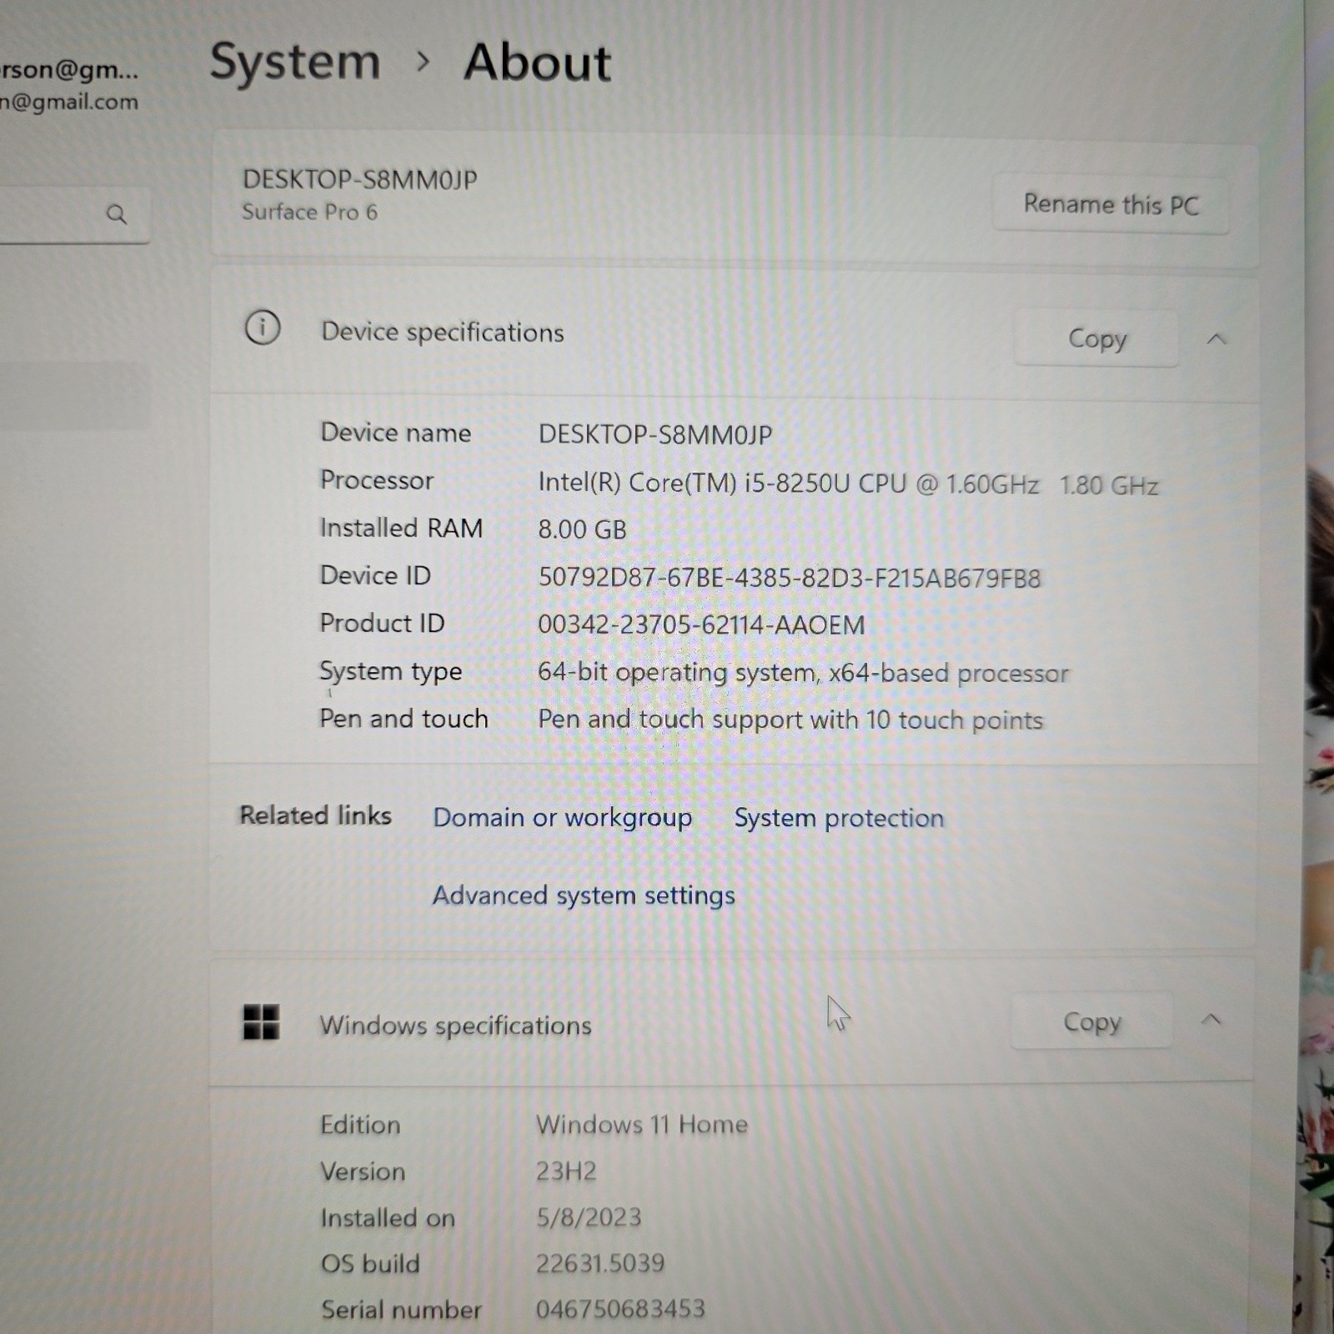Click the account name ending in rson@gm...
The height and width of the screenshot is (1334, 1334).
[69, 69]
